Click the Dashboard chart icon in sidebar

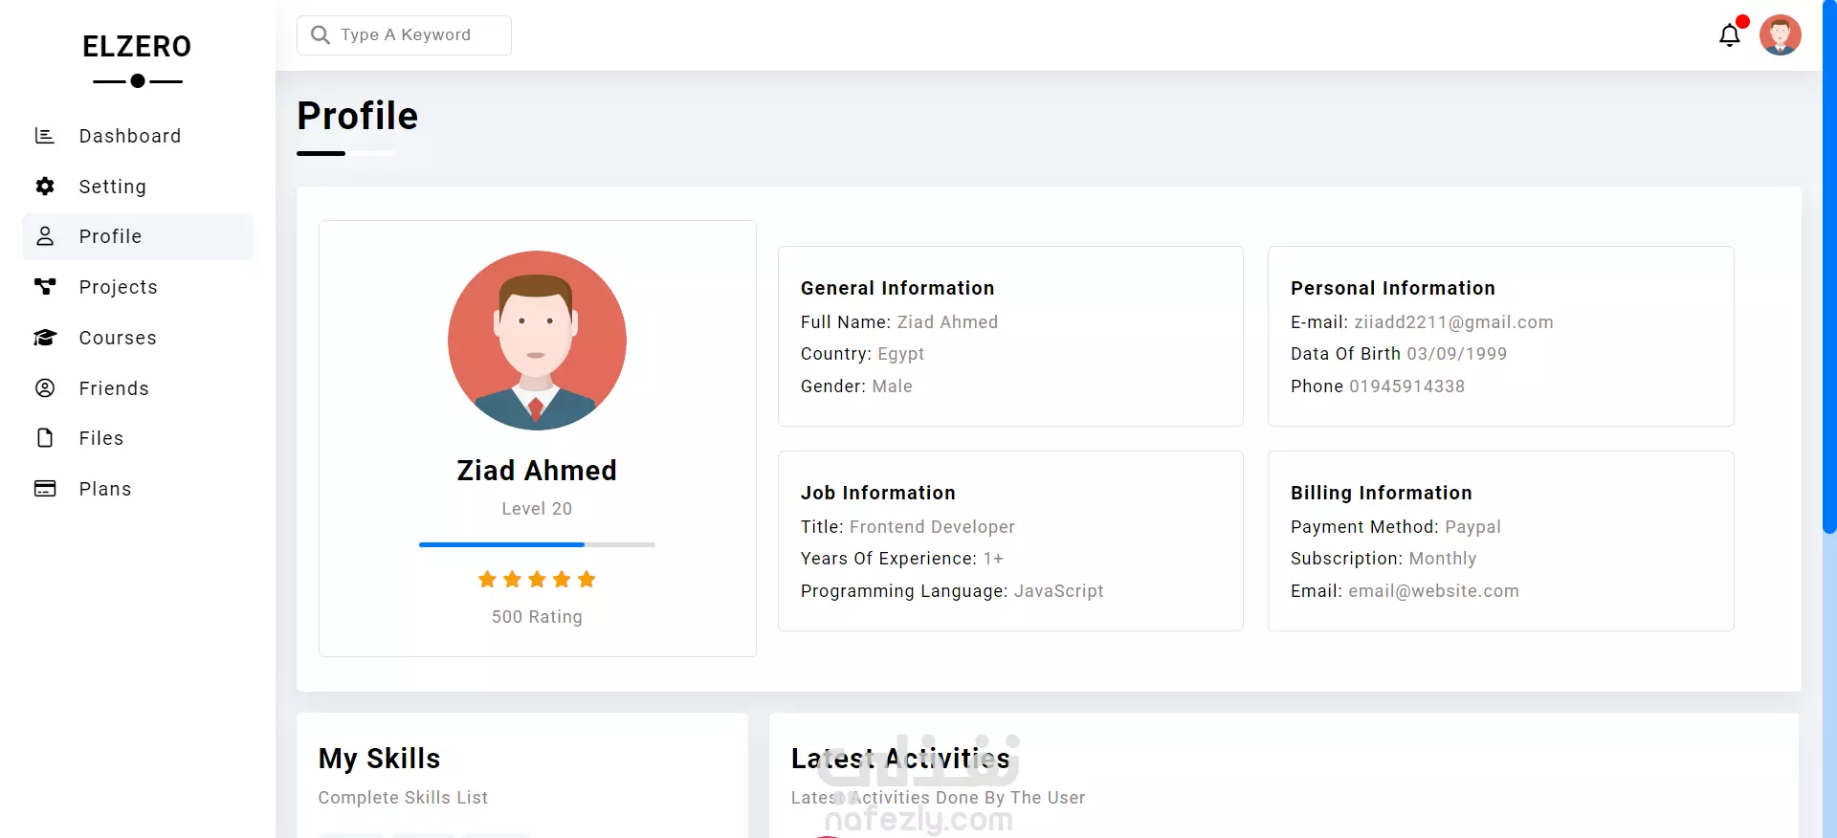coord(45,136)
